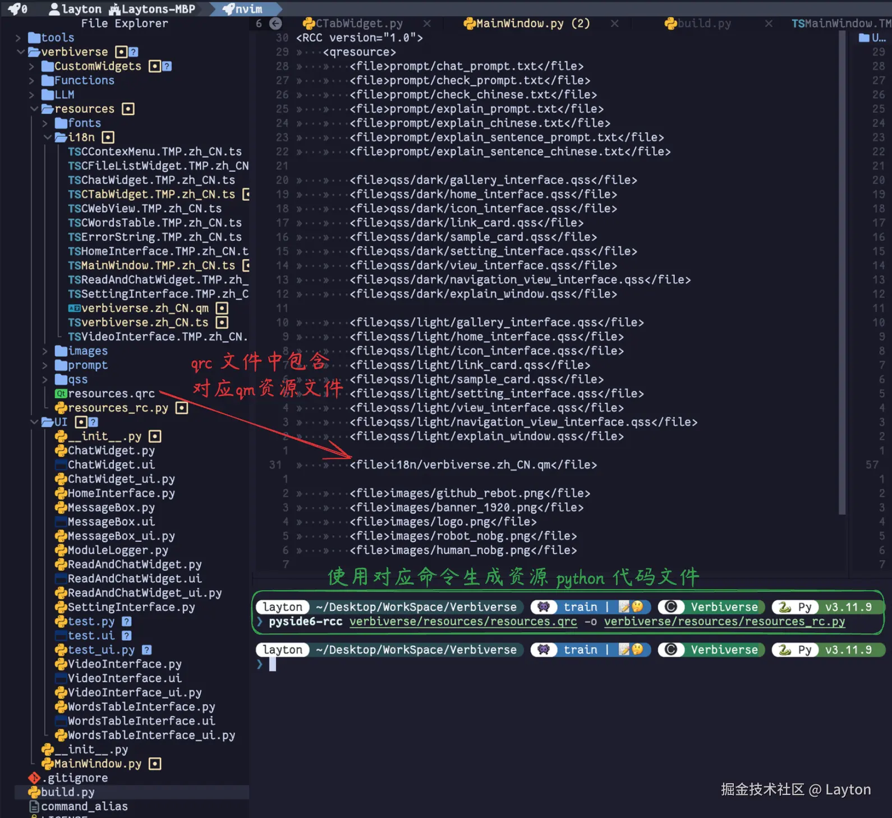Collapse the resources folder chevron
Screen dimensions: 892x818
(x=34, y=109)
